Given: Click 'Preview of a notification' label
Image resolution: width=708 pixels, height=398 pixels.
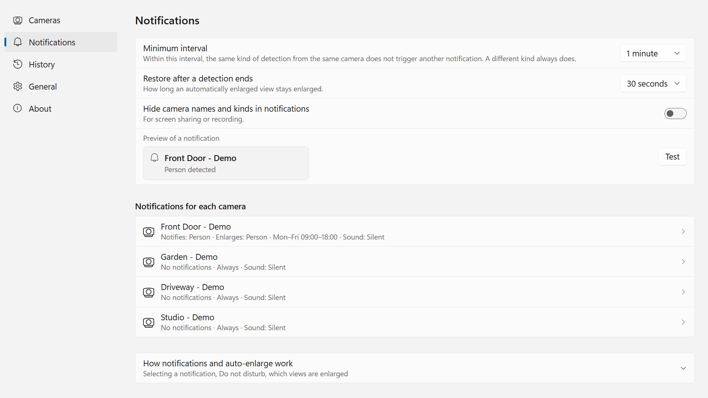Looking at the screenshot, I should (x=181, y=138).
